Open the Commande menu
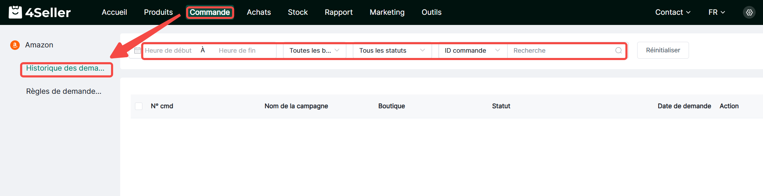Screen dimensions: 763x196 [x=210, y=12]
